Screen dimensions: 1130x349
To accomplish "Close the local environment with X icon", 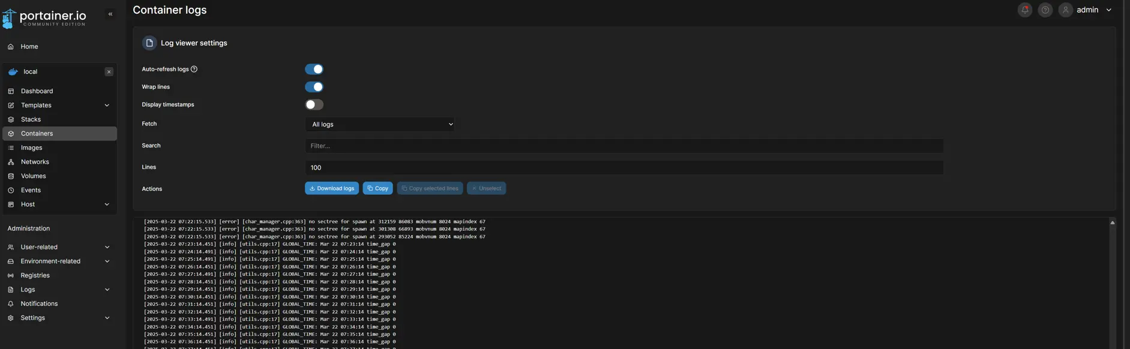I will [x=109, y=72].
